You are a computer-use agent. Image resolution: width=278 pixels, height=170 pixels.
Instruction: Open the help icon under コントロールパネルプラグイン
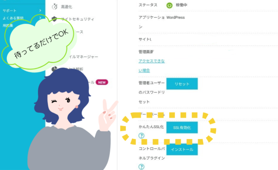[141, 167]
